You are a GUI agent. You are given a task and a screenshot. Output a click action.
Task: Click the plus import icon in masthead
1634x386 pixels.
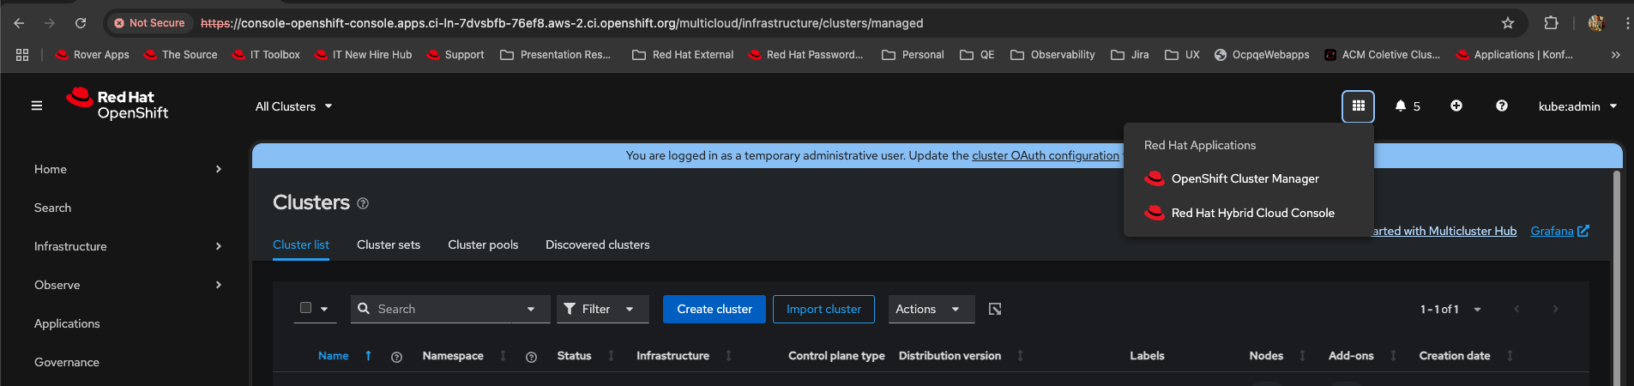tap(1456, 106)
